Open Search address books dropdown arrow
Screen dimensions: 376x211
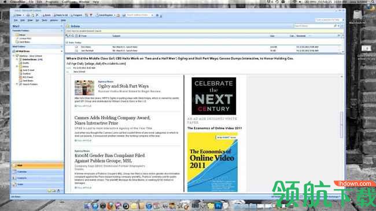click(152, 15)
